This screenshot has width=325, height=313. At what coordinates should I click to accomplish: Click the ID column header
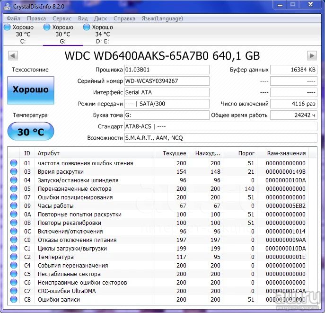point(27,153)
